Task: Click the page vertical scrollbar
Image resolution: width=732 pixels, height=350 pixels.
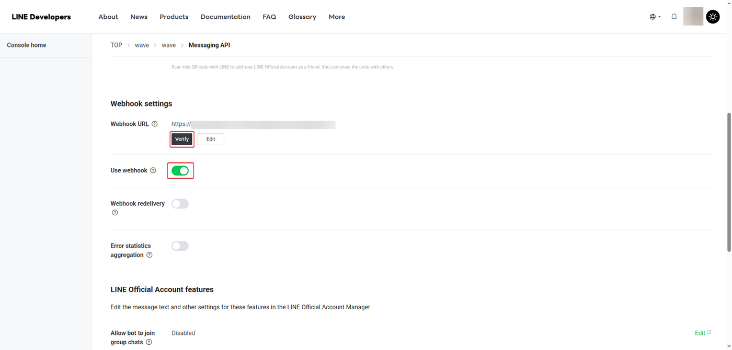Action: click(x=729, y=182)
